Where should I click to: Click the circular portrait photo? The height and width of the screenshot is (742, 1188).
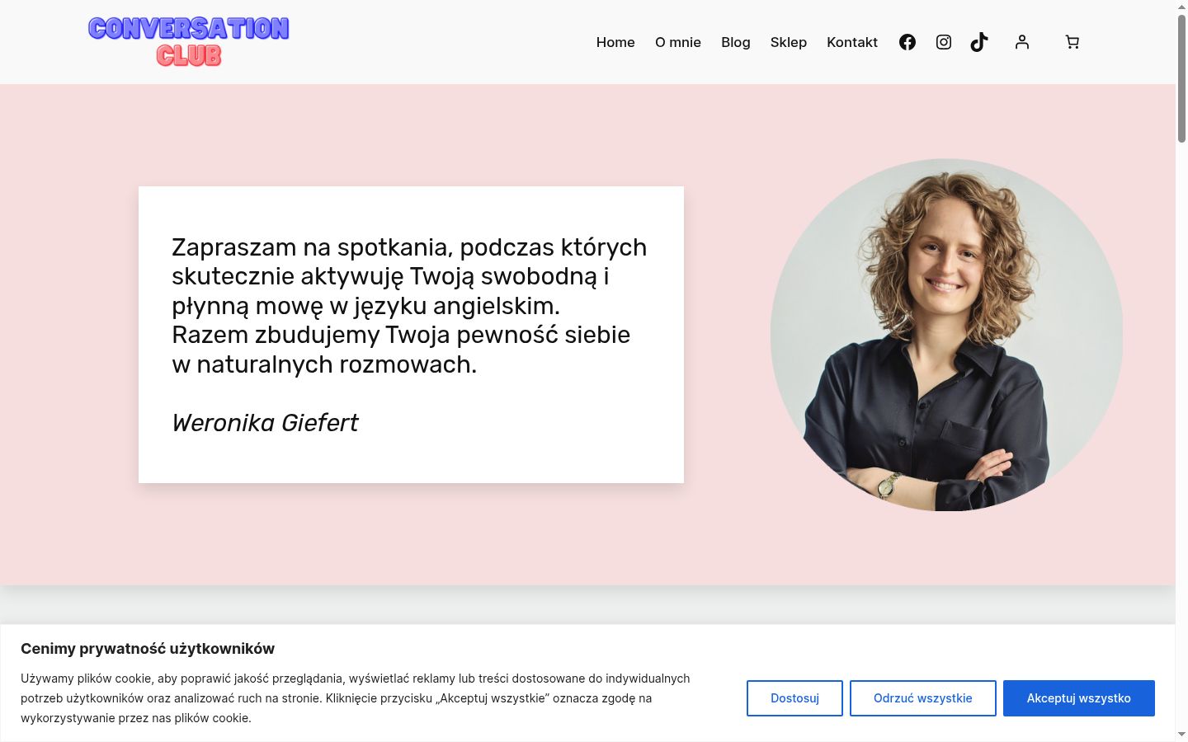pyautogui.click(x=946, y=335)
